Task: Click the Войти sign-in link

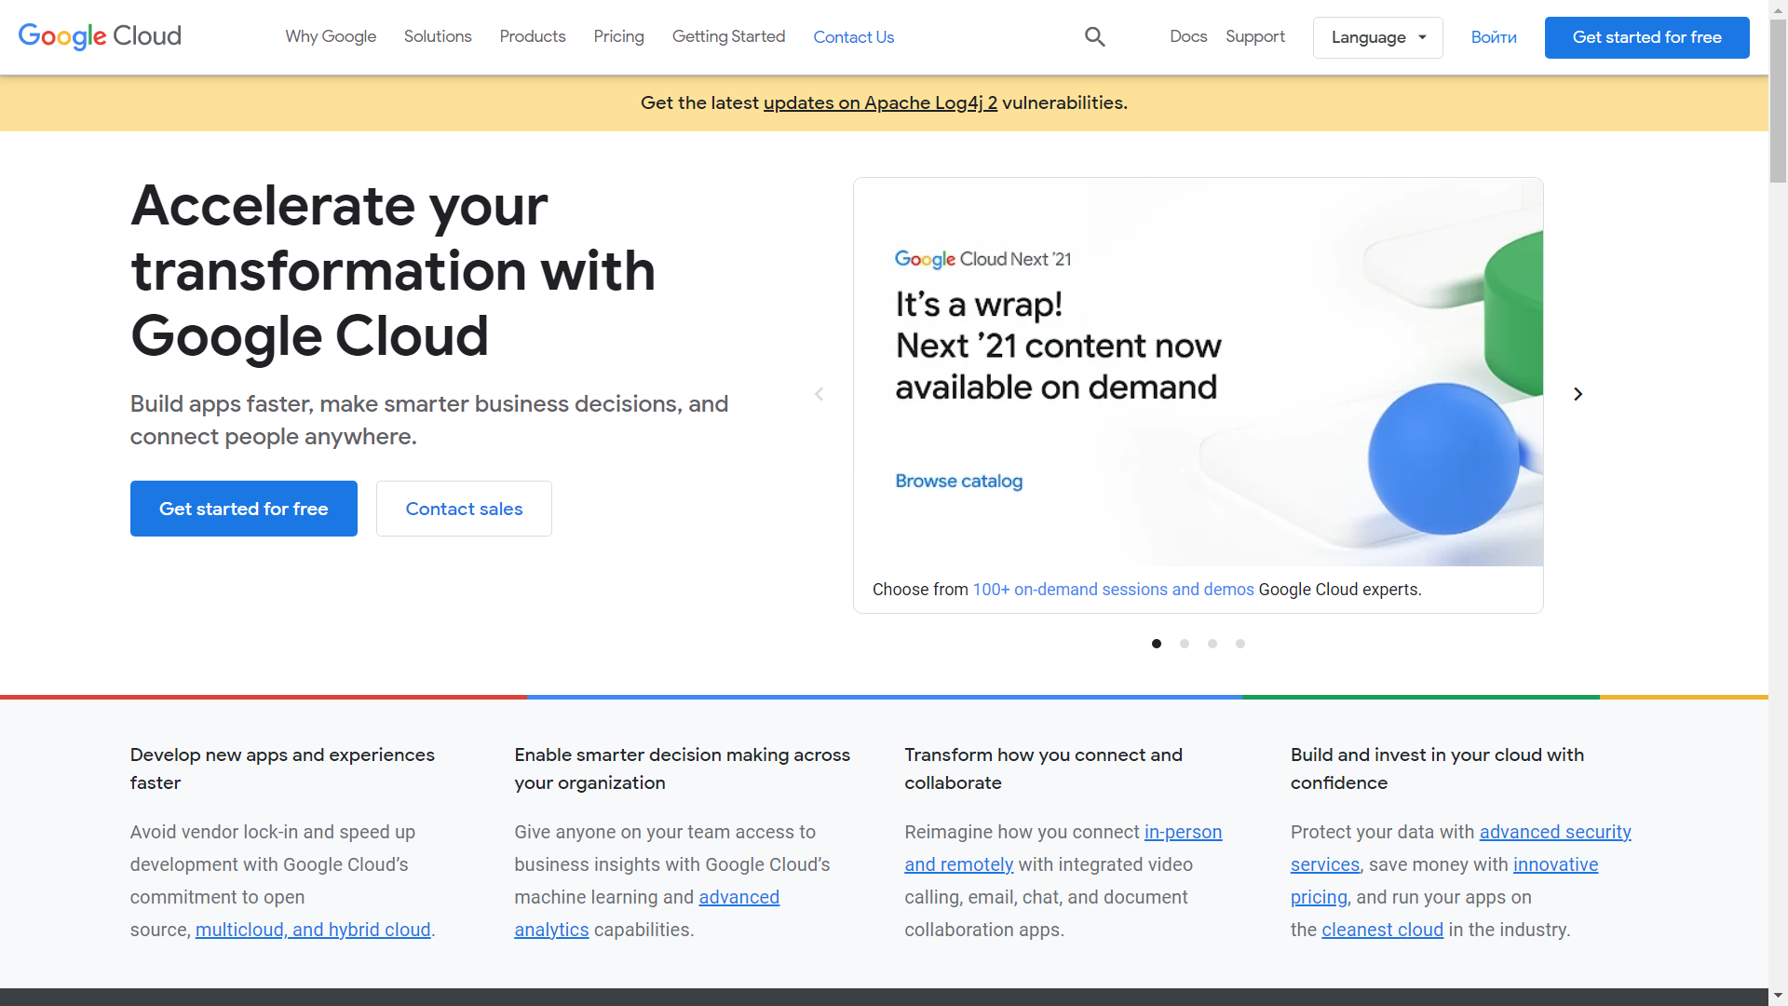Action: (x=1494, y=37)
